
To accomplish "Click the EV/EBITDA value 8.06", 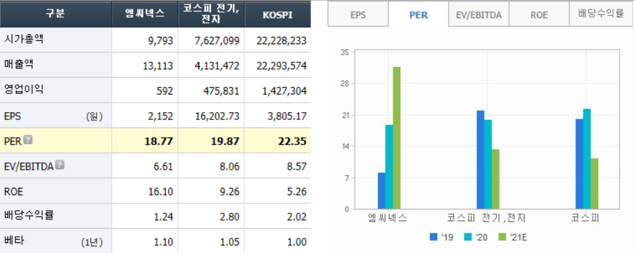I will 230,166.
